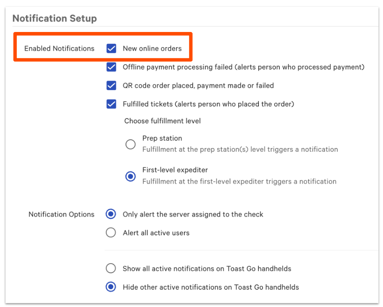Click the first-level expediter fulfillment description text
Screen dimensions: 383x307
click(239, 181)
